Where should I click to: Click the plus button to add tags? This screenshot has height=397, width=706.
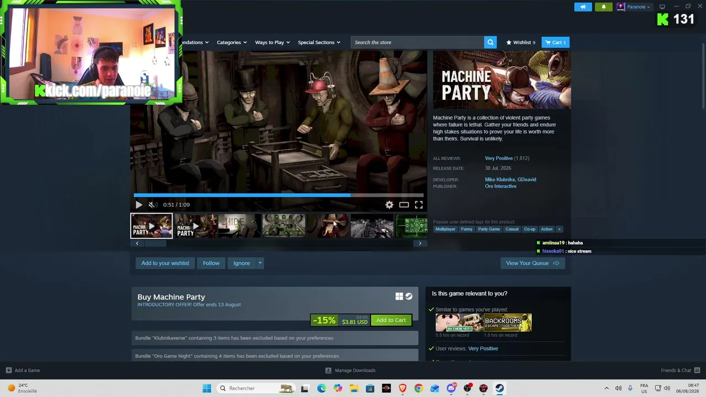559,229
